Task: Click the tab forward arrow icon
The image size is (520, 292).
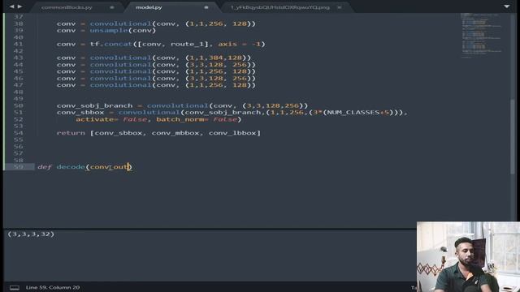Action: [19, 6]
